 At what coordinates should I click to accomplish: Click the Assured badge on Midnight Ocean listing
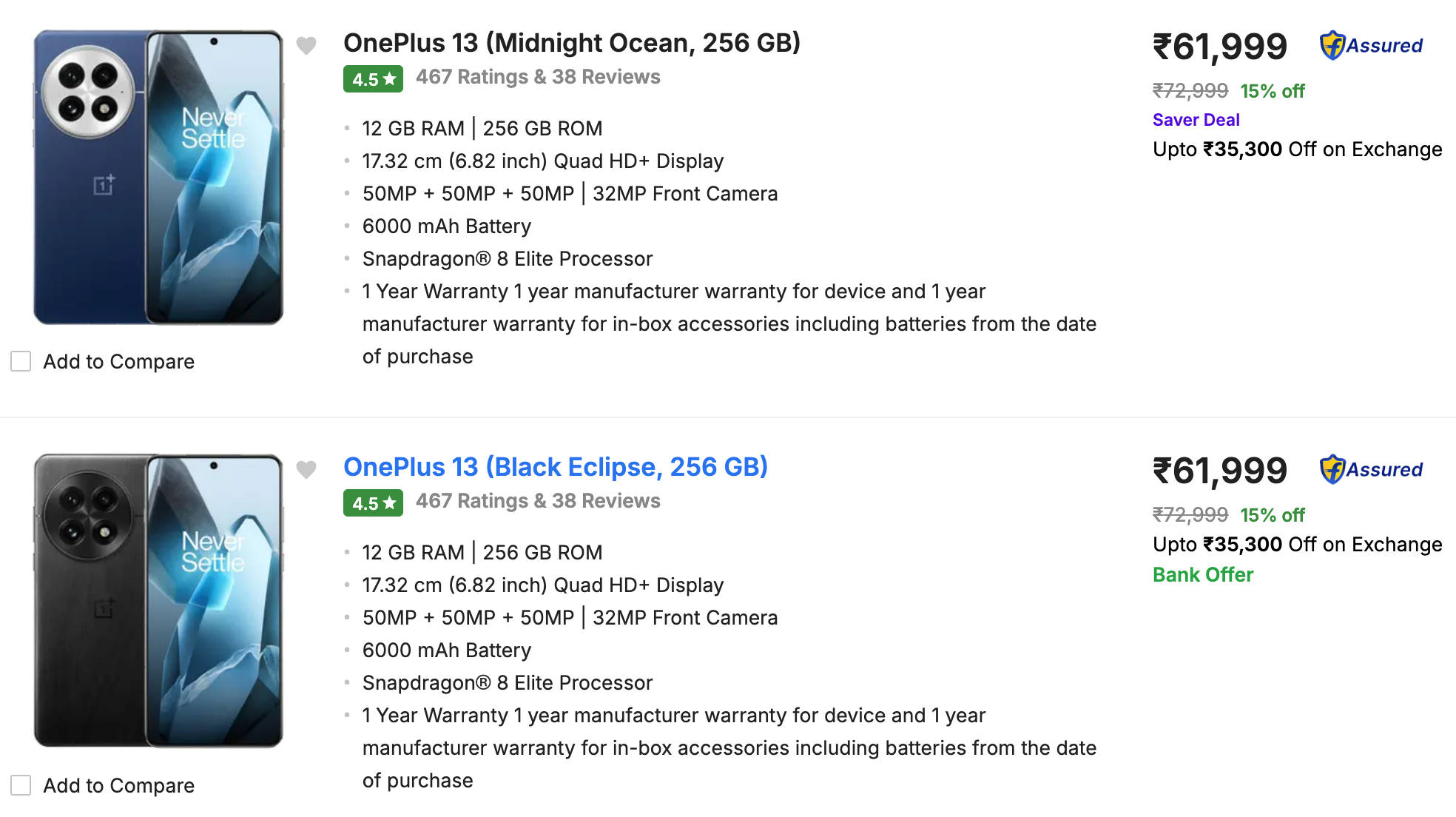point(1371,46)
